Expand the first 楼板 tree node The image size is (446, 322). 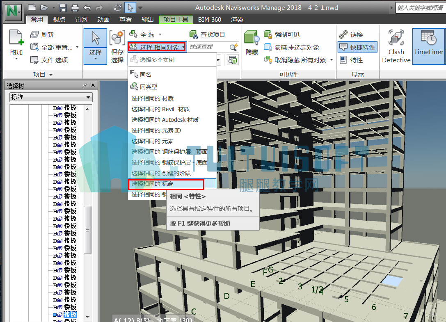coord(55,108)
